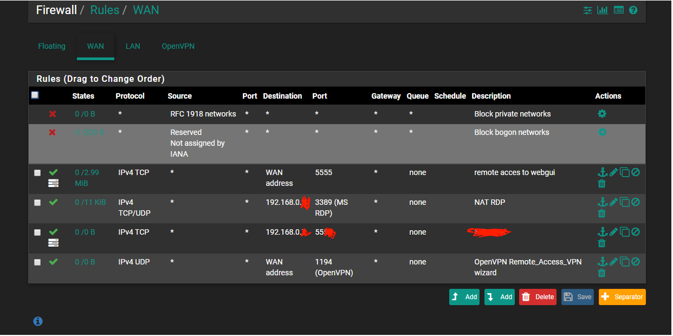
Task: Click anchor icon for NAT RDP rule
Action: coord(602,202)
